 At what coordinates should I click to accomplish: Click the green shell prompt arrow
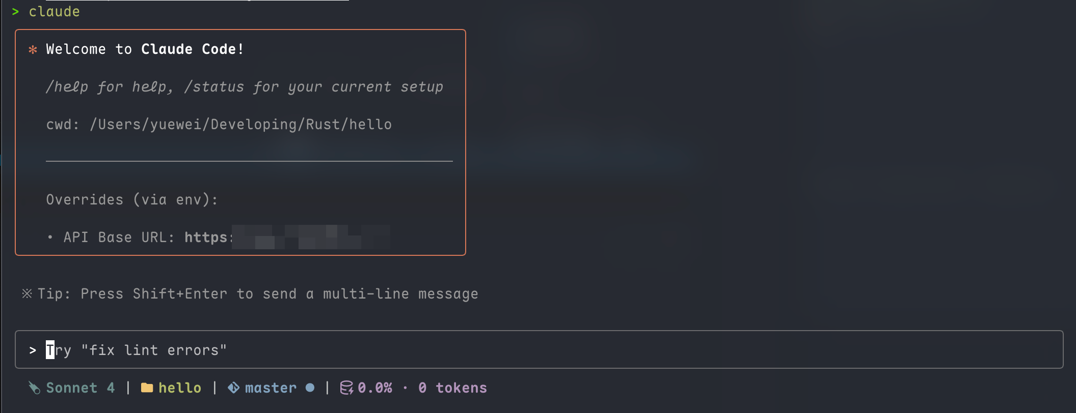pyautogui.click(x=15, y=12)
